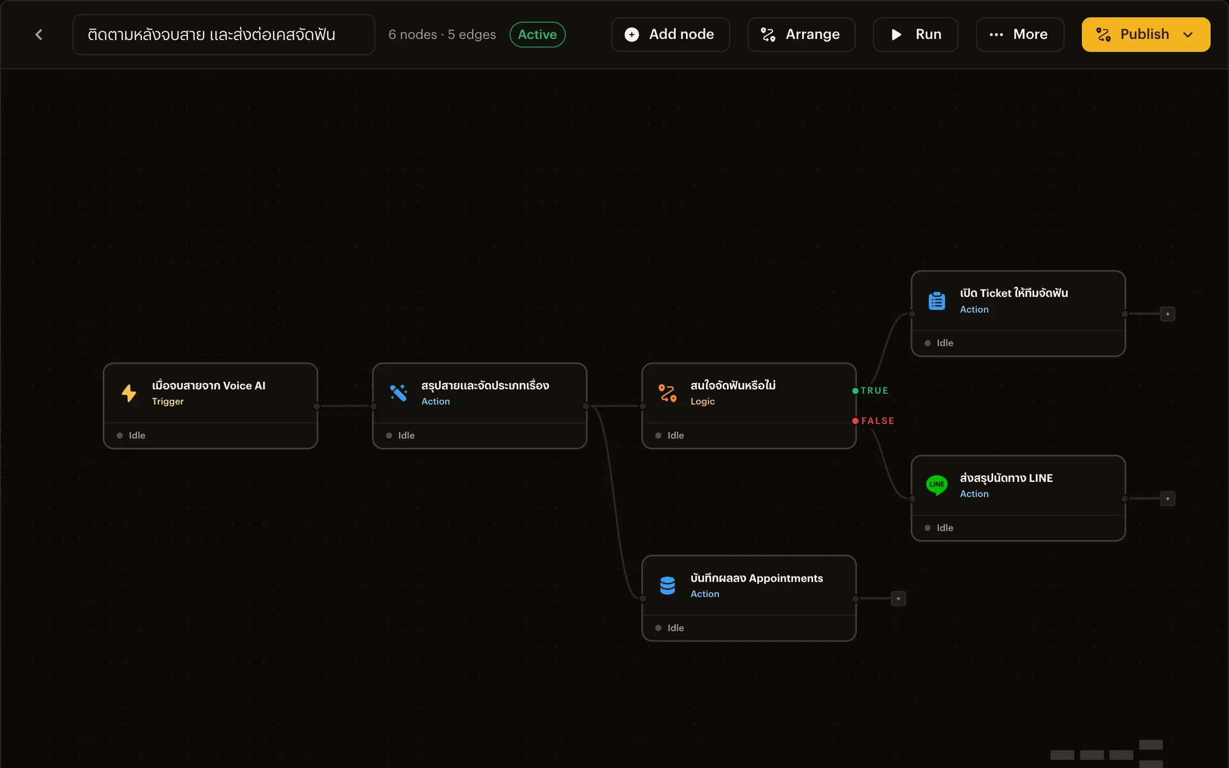This screenshot has width=1229, height=768.
Task: Click the Add node plus circle icon
Action: pyautogui.click(x=632, y=35)
